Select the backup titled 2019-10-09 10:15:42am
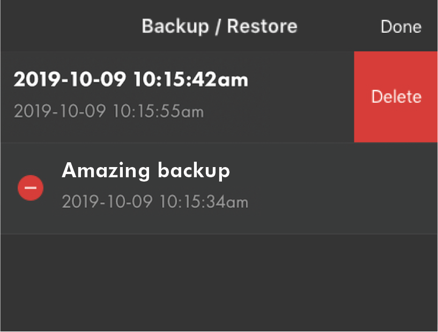The width and height of the screenshot is (438, 332). coord(131,80)
